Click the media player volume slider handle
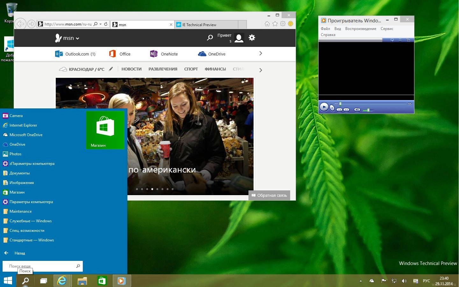459x287 pixels. tap(368, 110)
